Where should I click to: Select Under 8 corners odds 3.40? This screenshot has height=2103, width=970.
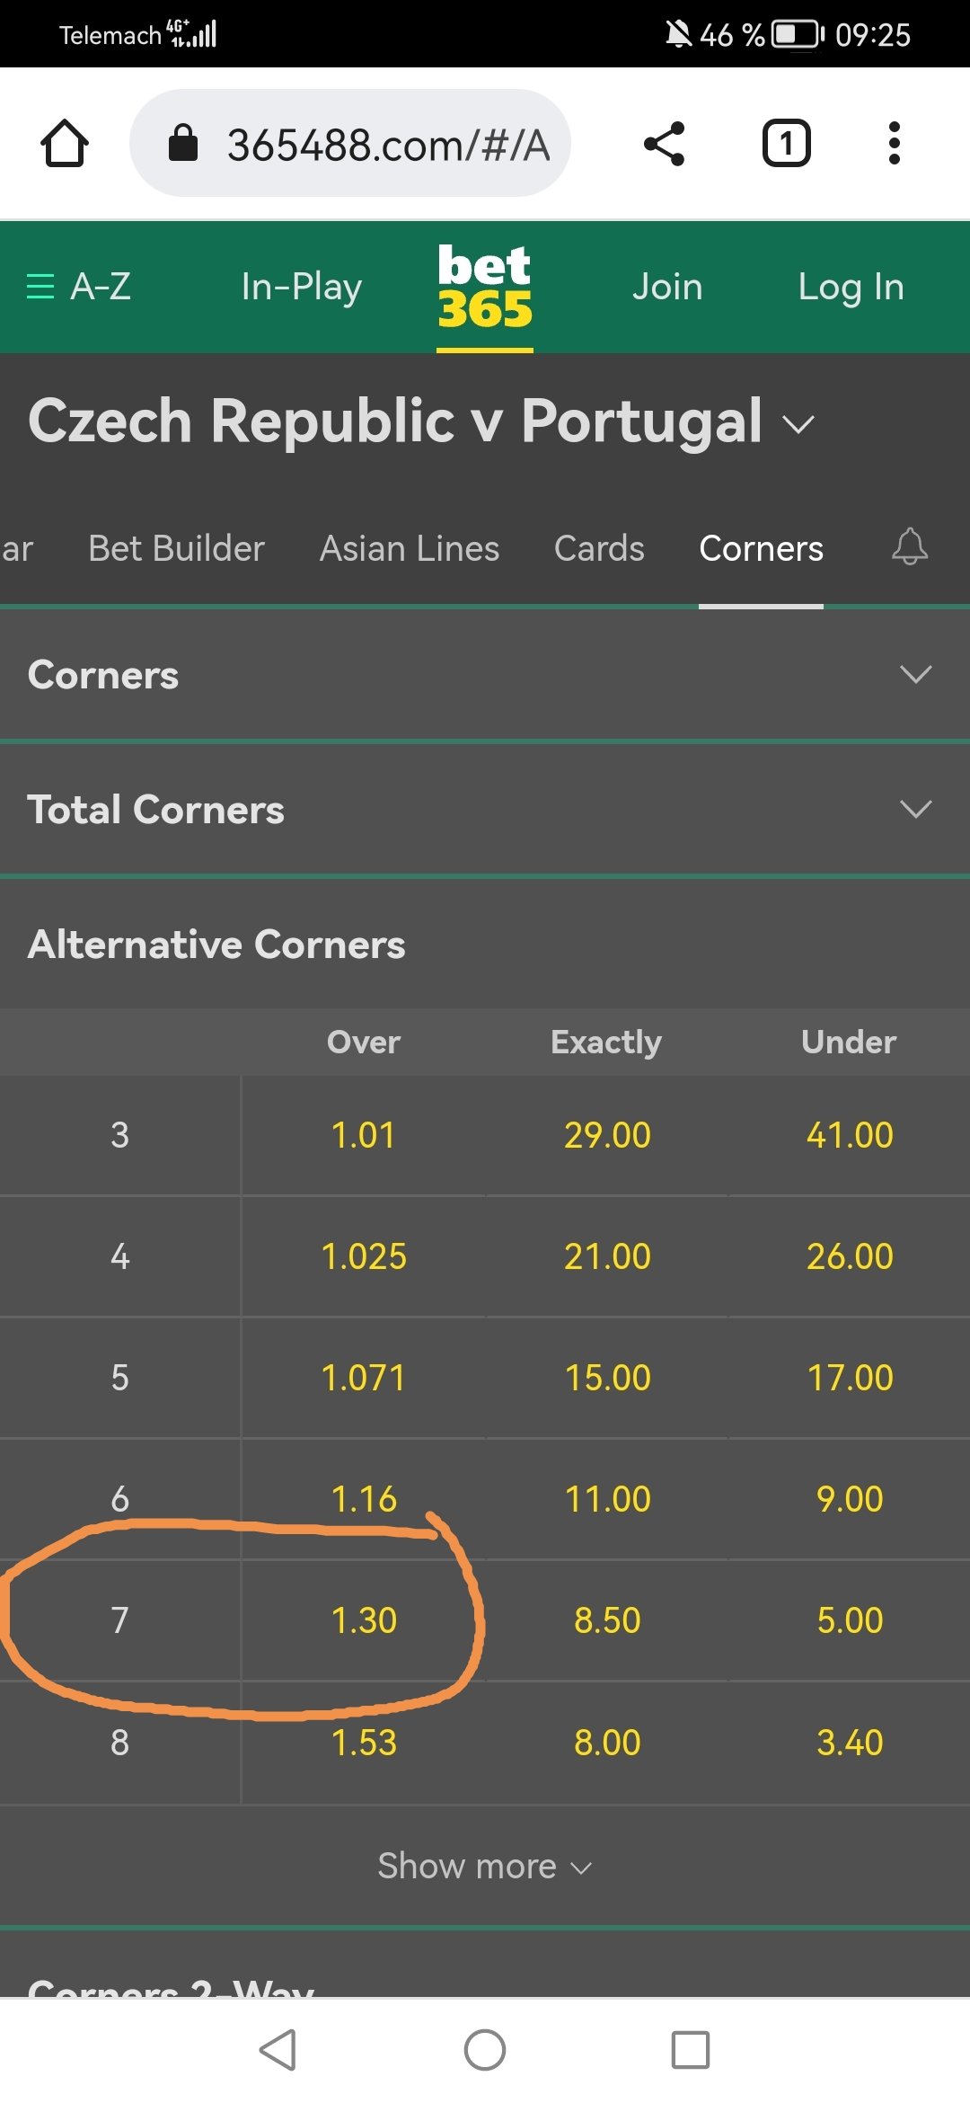(x=850, y=1743)
